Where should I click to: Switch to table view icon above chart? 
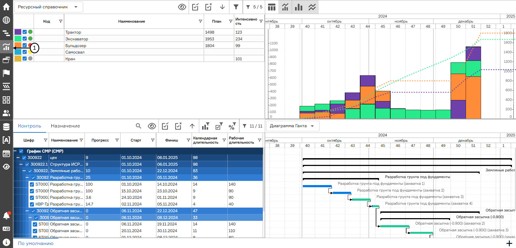[x=272, y=7]
